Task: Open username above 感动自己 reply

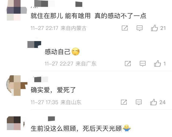Action: point(34,45)
